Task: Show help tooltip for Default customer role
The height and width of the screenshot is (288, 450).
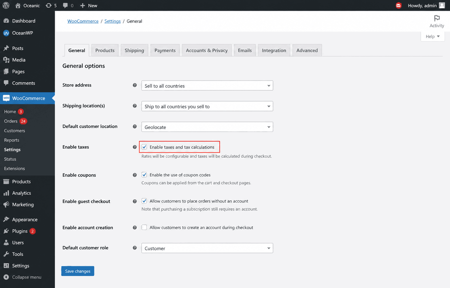Action: point(135,248)
